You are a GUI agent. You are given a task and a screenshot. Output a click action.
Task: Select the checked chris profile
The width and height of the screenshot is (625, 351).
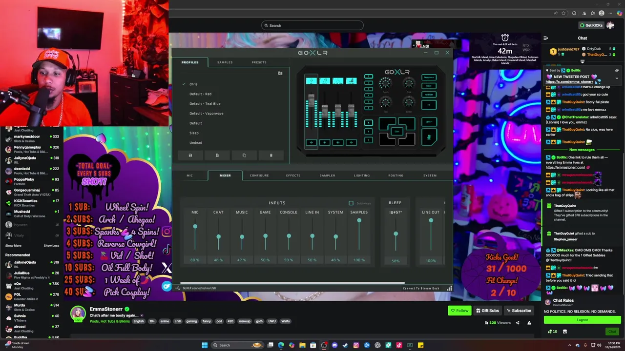tap(193, 84)
